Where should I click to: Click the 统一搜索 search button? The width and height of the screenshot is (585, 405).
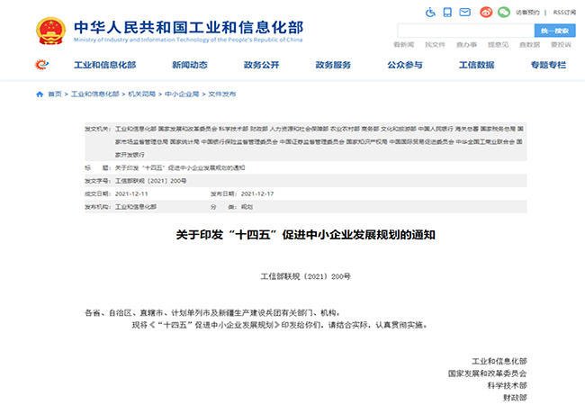[x=554, y=31]
